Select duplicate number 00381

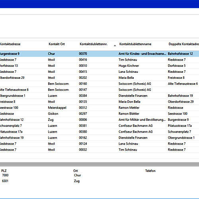(x=83, y=126)
